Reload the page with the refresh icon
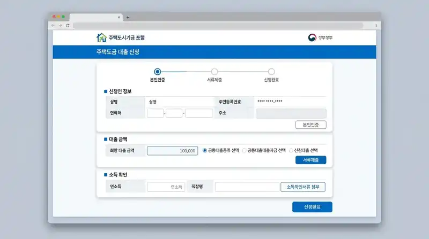The height and width of the screenshot is (239, 429). (x=68, y=26)
